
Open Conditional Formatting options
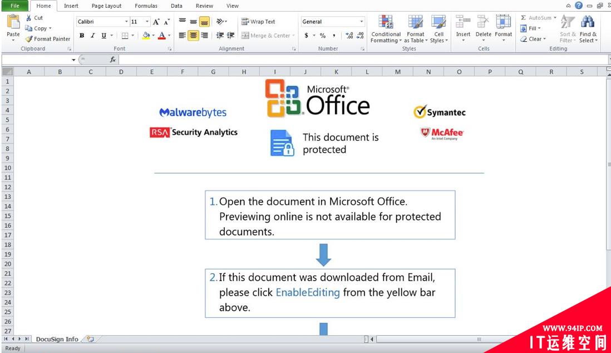[x=386, y=29]
